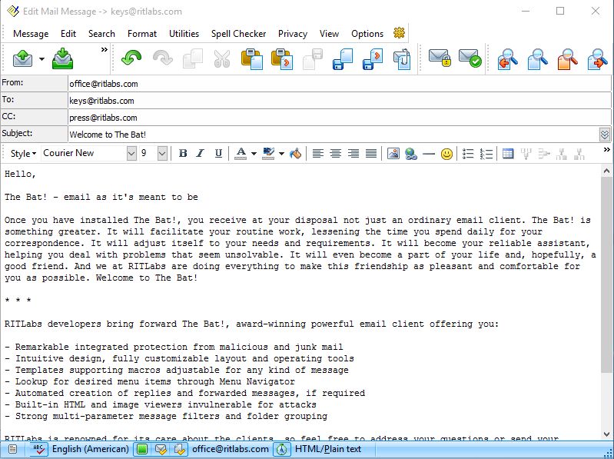614x459 pixels.
Task: Find next with the right-arrow magnifier
Action: tap(598, 59)
